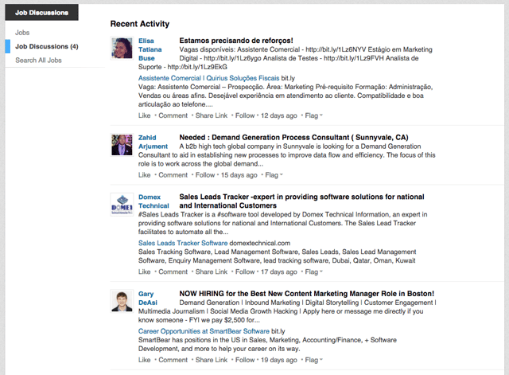Viewport: 509px width, 375px height.
Task: Open Sales Leads Tracker Software link
Action: pos(183,244)
